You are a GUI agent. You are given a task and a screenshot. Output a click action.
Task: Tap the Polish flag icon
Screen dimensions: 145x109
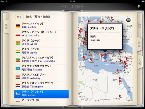pyautogui.click(x=18, y=35)
